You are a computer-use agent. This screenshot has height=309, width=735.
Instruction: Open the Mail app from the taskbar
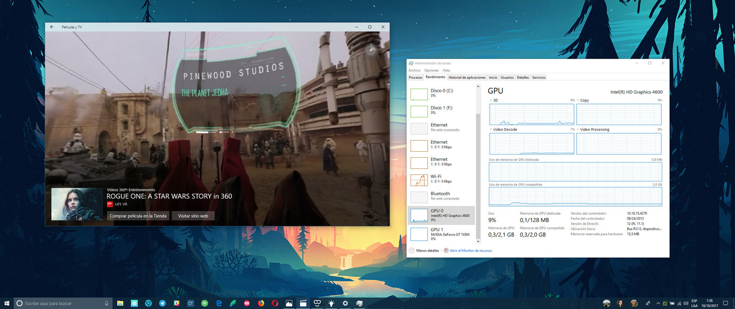(134, 303)
